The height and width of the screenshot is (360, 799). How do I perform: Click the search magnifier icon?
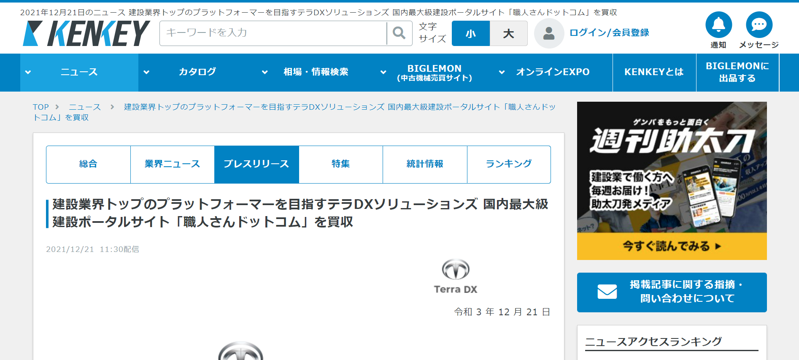(399, 33)
